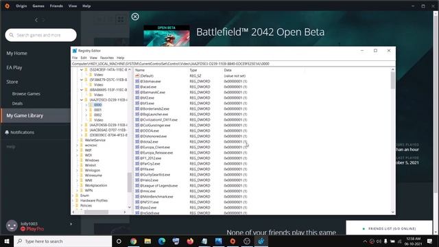Open Games menu in Origin
The width and height of the screenshot is (439, 247).
pos(38,6)
